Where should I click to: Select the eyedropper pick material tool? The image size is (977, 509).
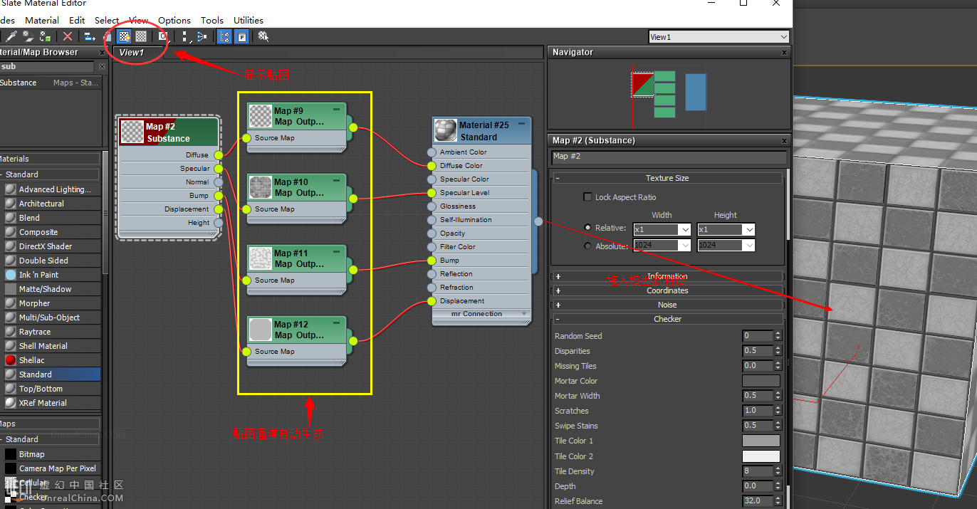click(x=11, y=36)
